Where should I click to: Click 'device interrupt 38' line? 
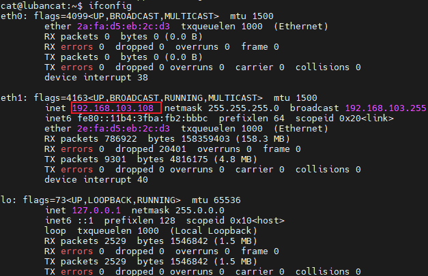pyautogui.click(x=96, y=78)
